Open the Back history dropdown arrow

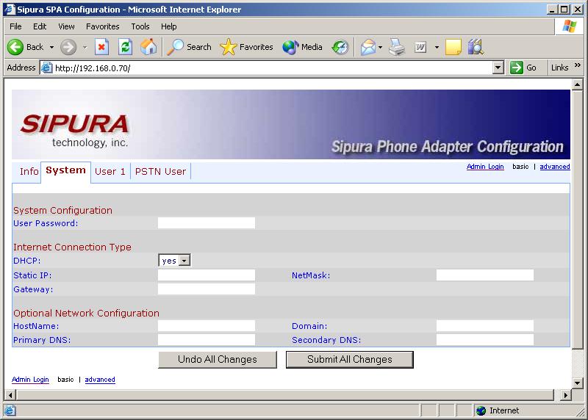coord(51,47)
